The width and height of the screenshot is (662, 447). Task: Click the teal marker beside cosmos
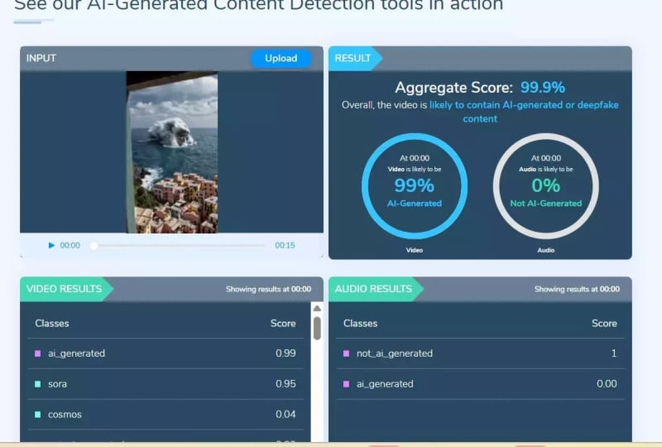point(38,415)
